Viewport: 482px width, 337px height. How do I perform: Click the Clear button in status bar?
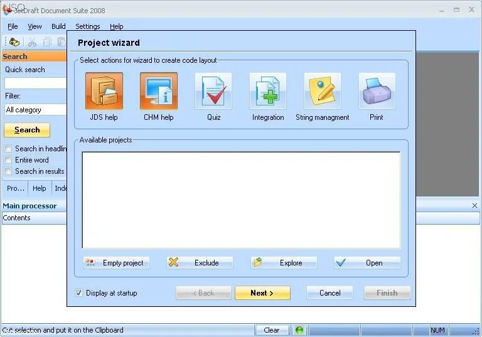(272, 330)
